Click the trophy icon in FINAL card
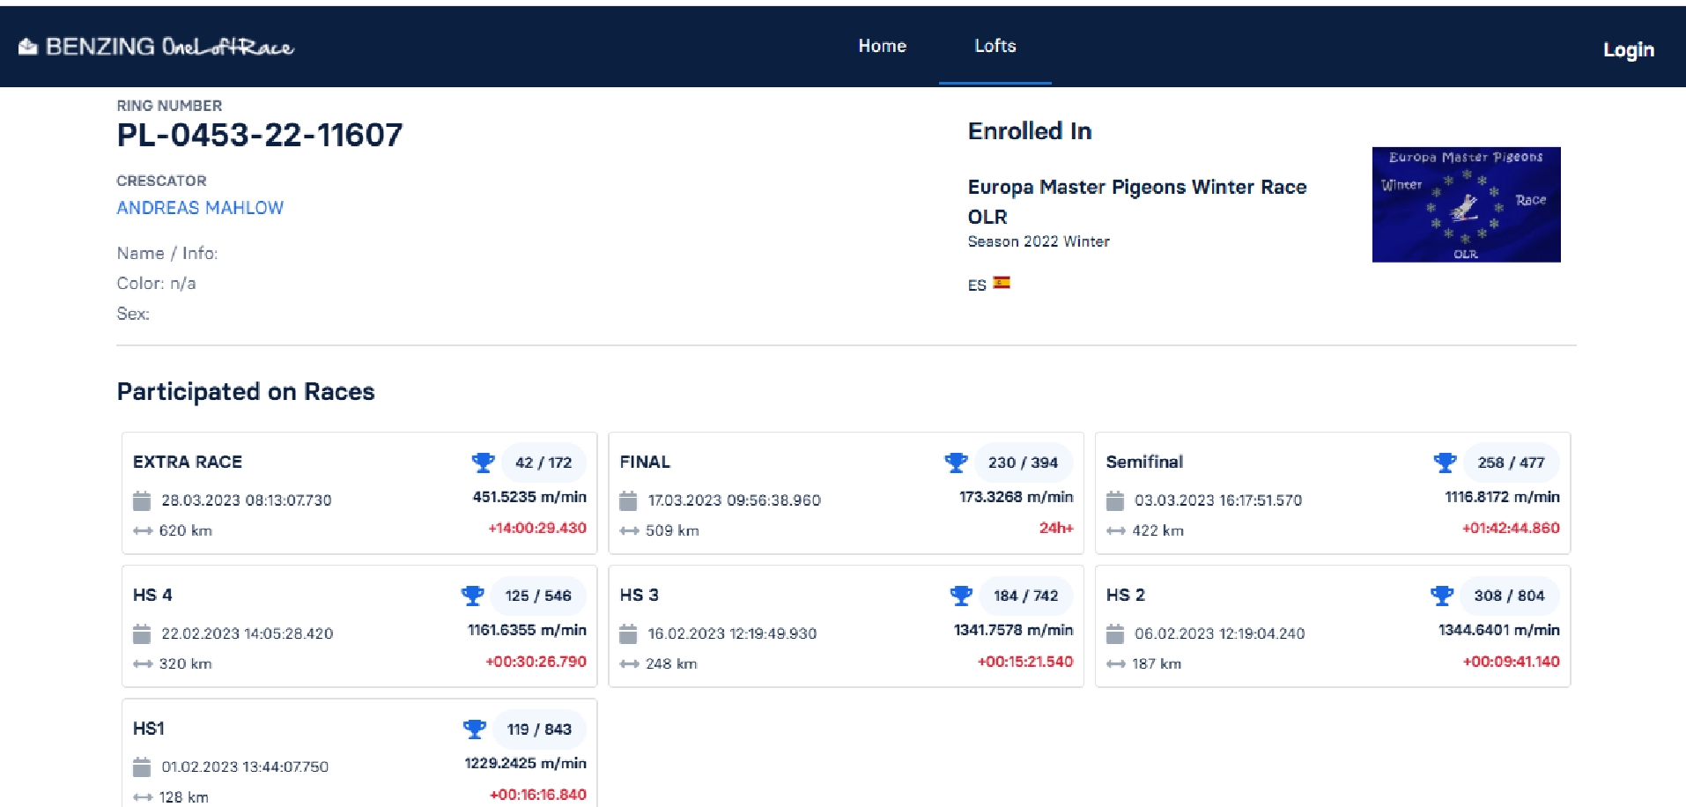This screenshot has height=807, width=1686. (956, 463)
